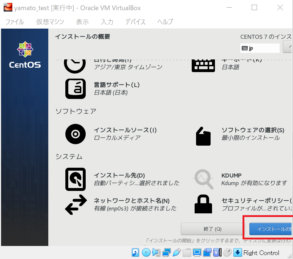Screen dimensions: 293x259
Task: Click the CPU virtualization status icon
Action: [x=217, y=252]
